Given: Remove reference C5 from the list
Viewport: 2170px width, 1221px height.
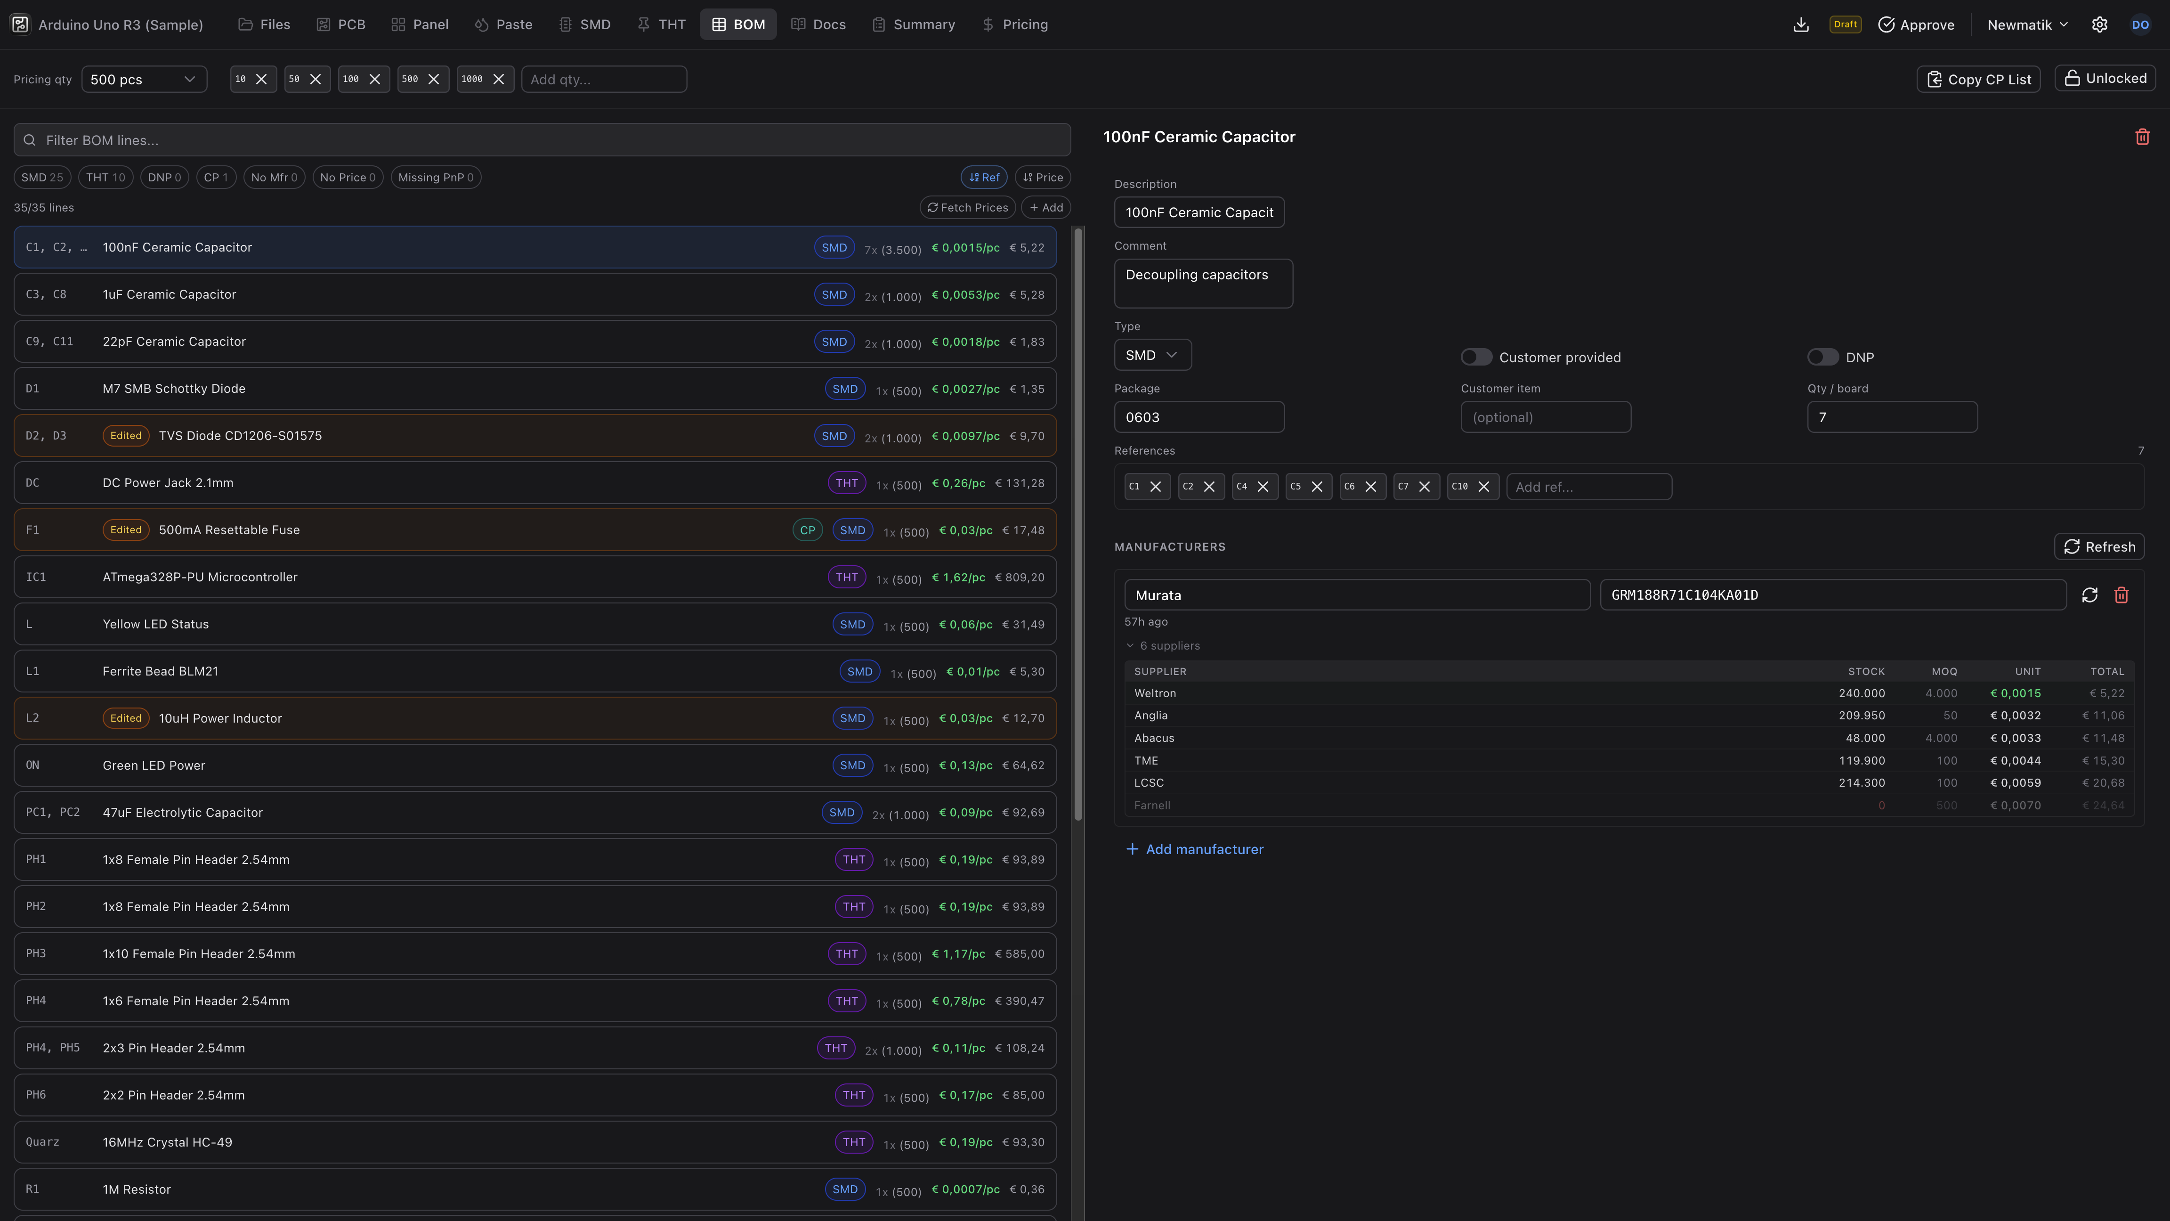Looking at the screenshot, I should click(1317, 486).
